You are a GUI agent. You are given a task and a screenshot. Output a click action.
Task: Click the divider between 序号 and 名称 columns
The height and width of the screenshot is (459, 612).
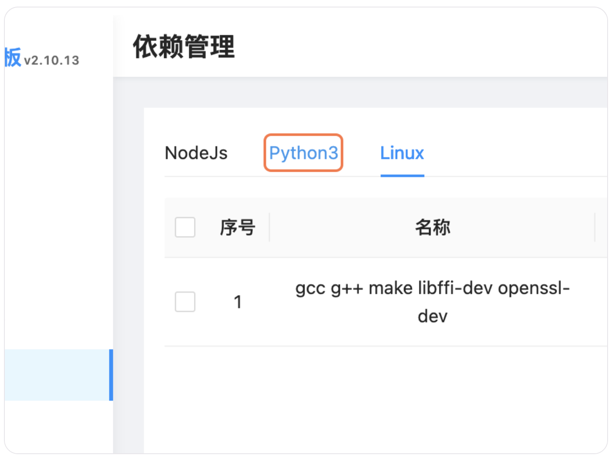tap(269, 227)
